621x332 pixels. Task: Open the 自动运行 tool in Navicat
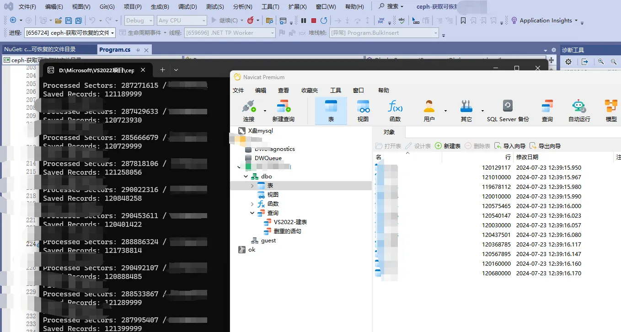[579, 110]
